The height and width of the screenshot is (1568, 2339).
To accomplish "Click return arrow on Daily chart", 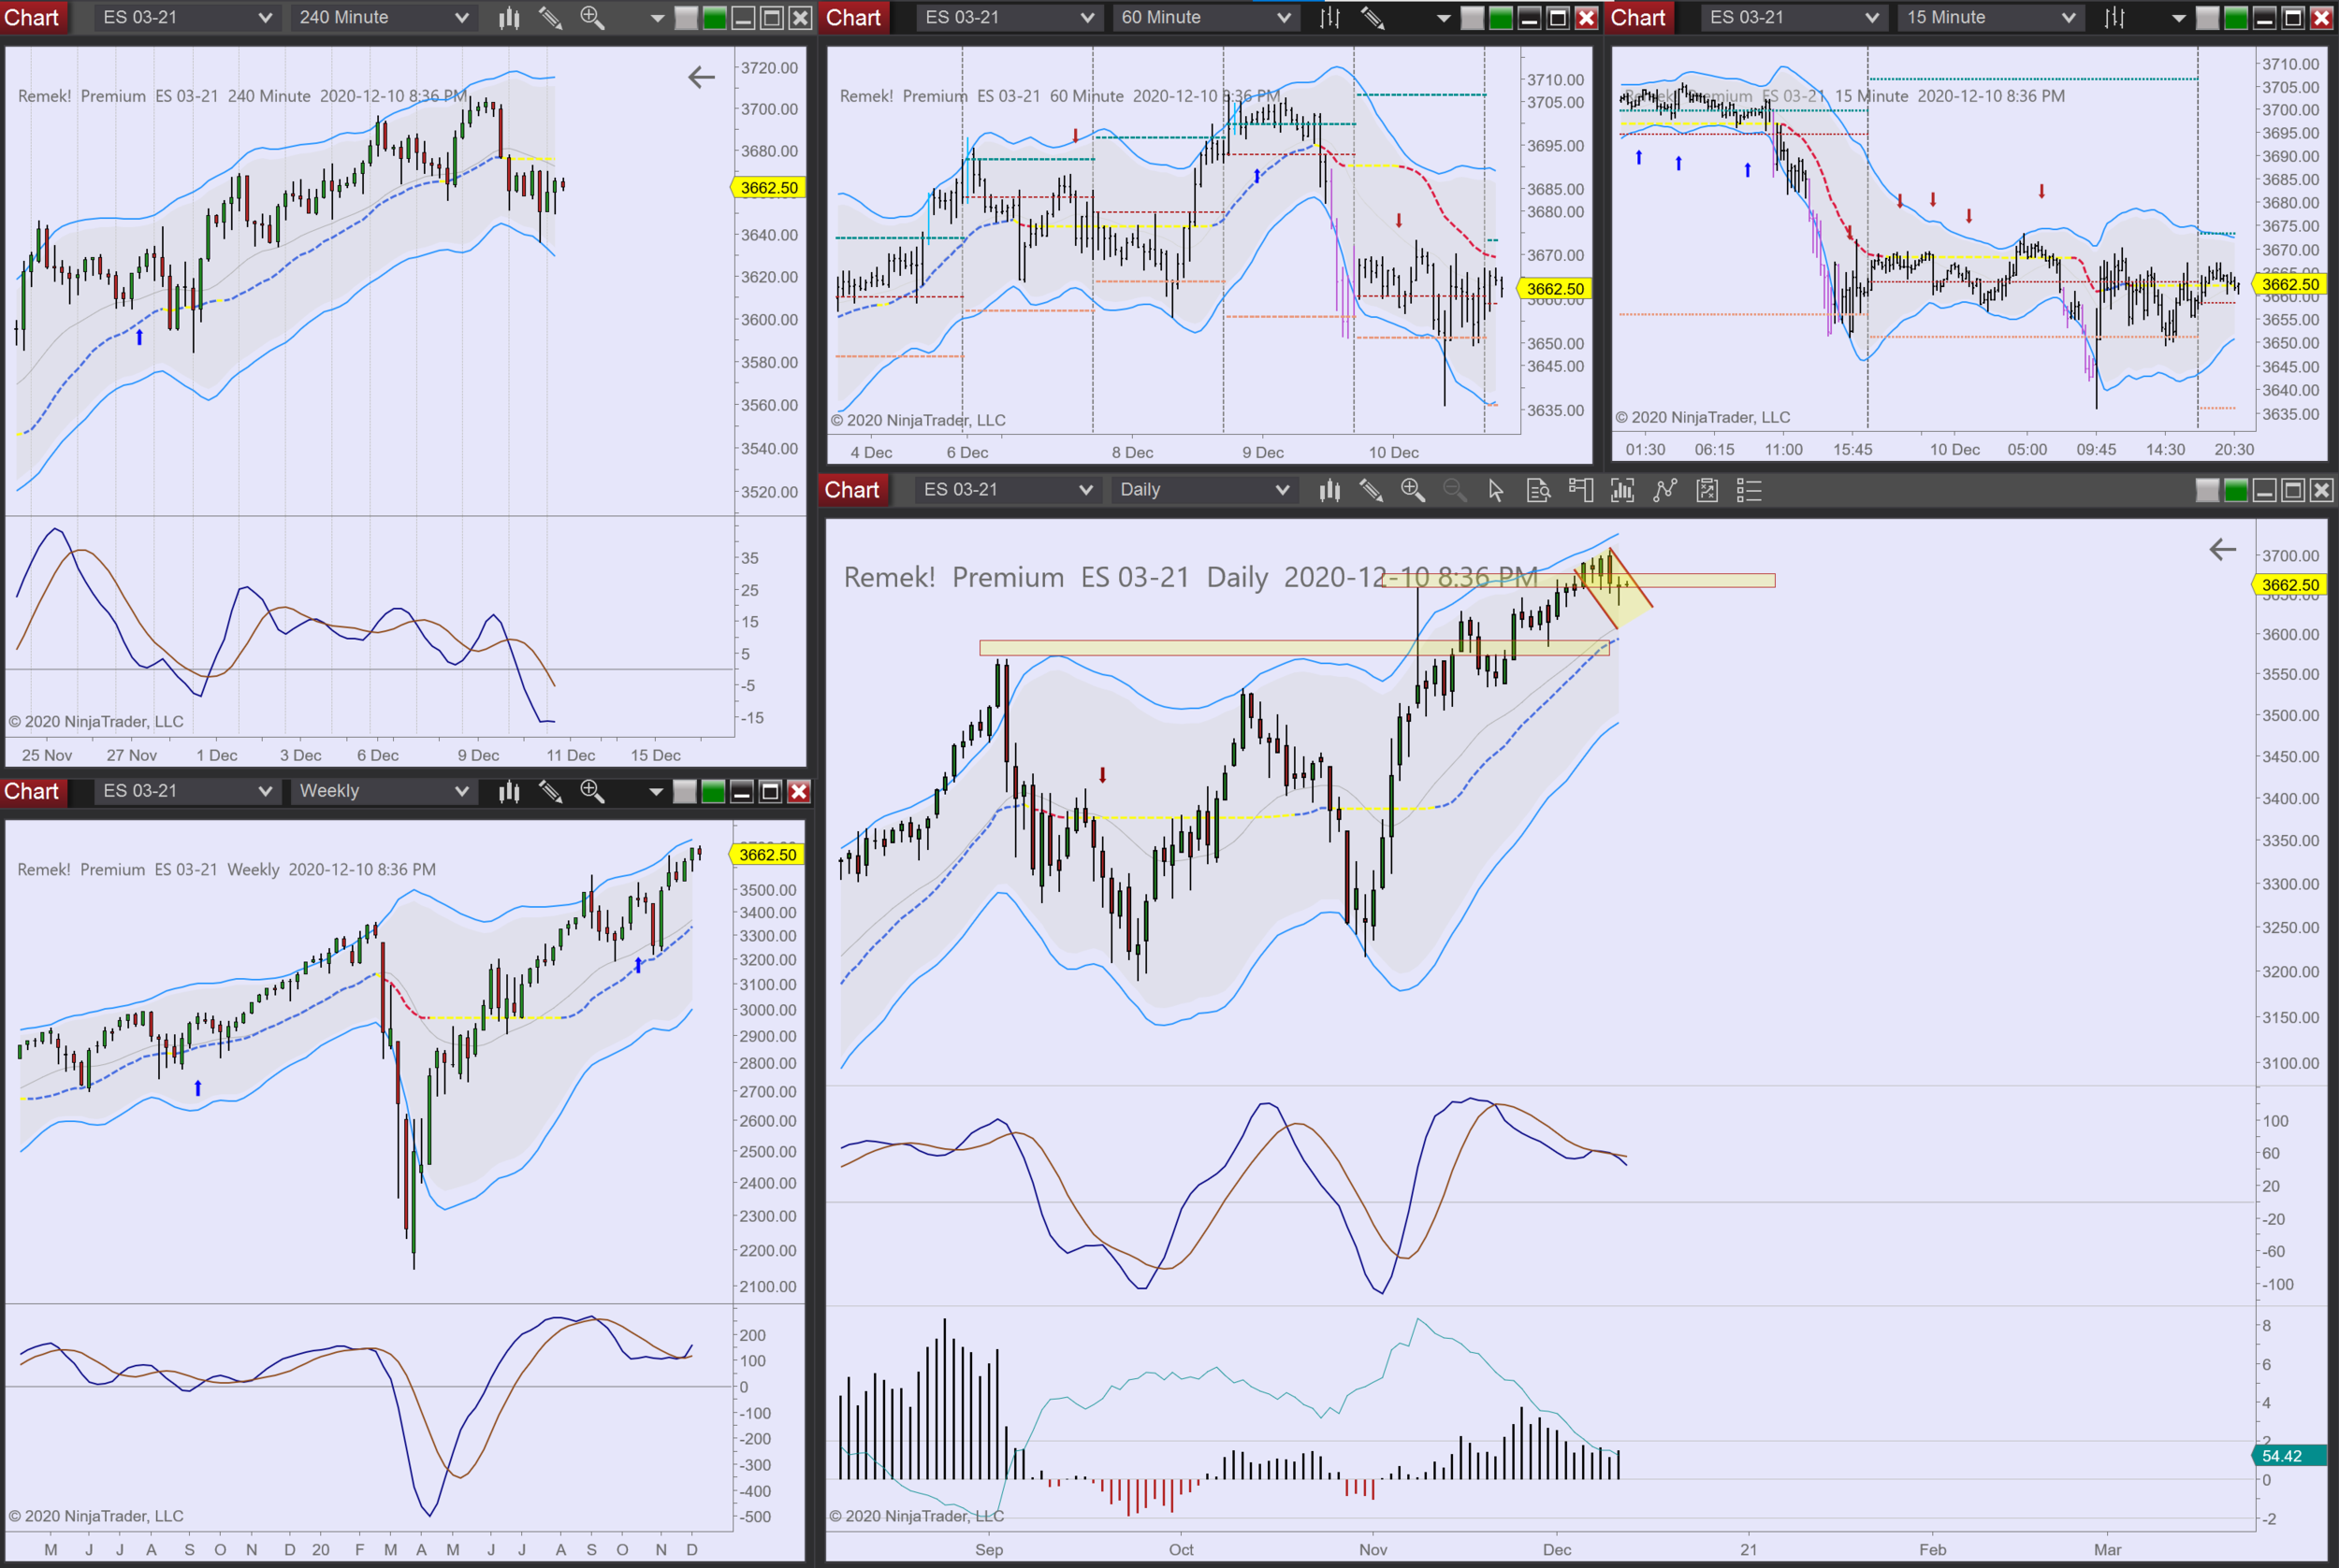I will (2223, 549).
